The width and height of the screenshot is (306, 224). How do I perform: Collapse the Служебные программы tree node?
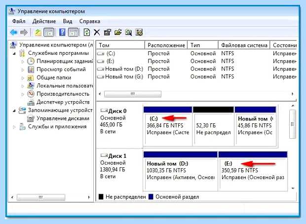coord(14,53)
